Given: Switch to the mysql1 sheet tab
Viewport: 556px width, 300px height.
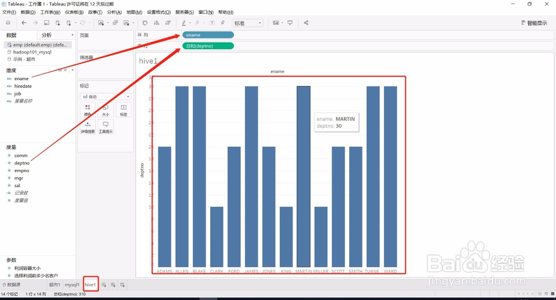Looking at the screenshot, I should (x=72, y=284).
